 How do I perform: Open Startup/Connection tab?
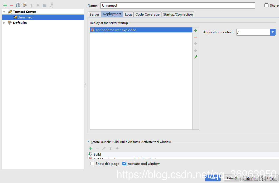(178, 15)
